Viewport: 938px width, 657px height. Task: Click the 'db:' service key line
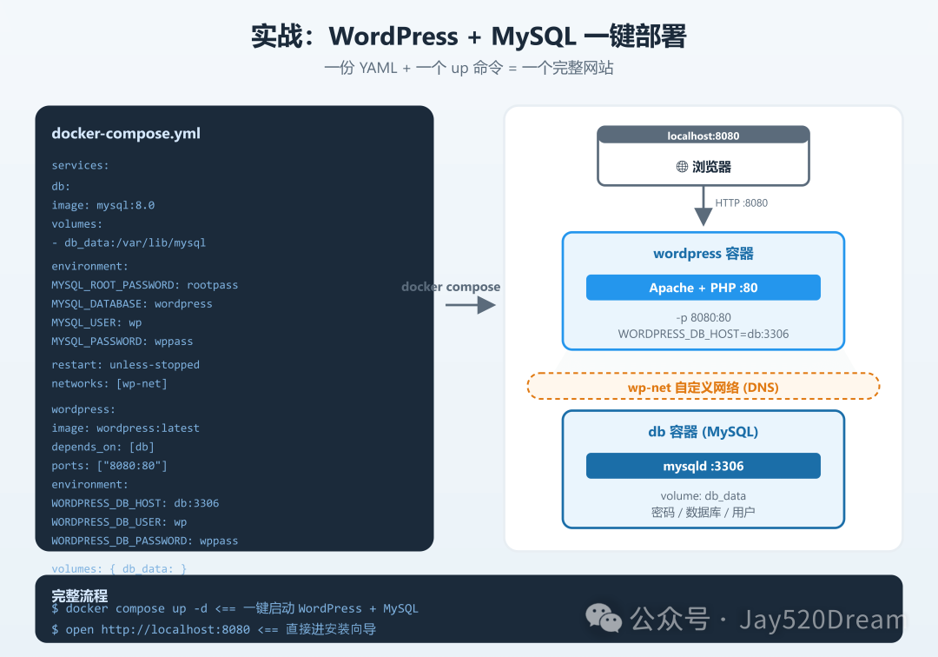tap(61, 186)
